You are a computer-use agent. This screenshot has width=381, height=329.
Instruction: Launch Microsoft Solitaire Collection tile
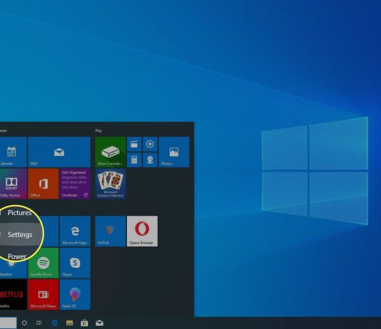click(111, 184)
